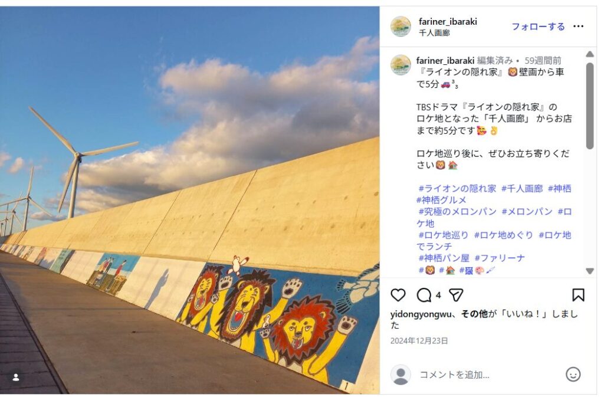The height and width of the screenshot is (397, 604).
Task: Open fariner_ibaraki header profile avatar
Action: pyautogui.click(x=401, y=27)
